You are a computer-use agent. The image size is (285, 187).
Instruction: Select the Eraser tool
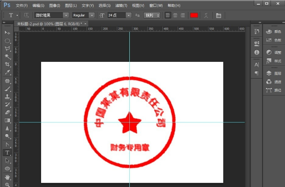[7, 112]
